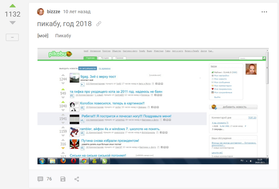Image resolution: width=279 pixels, height=189 pixels.
Task: Open the "Мои настройки" link in the profile panel
Action: tap(222, 76)
